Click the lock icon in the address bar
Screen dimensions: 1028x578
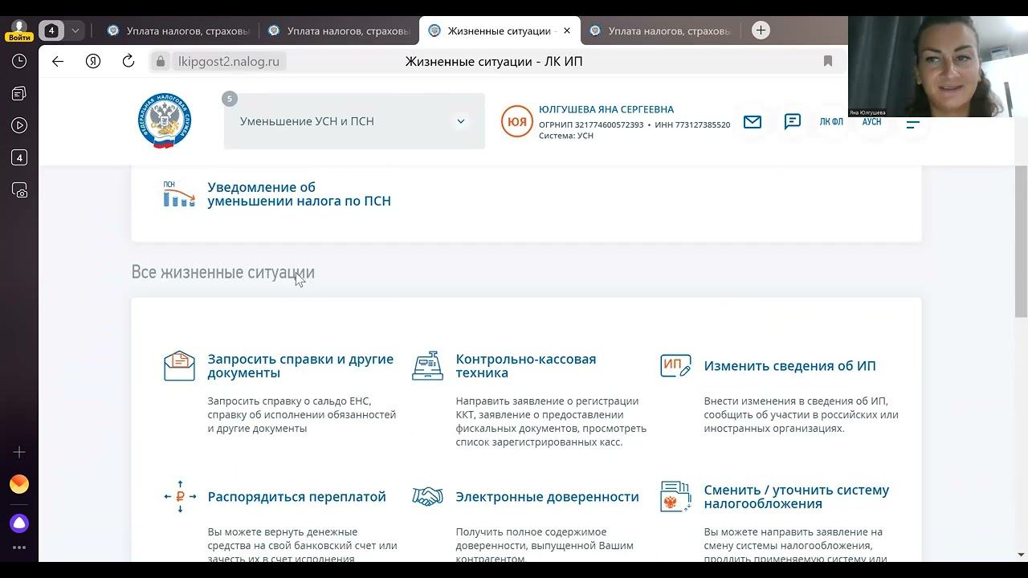[x=161, y=61]
